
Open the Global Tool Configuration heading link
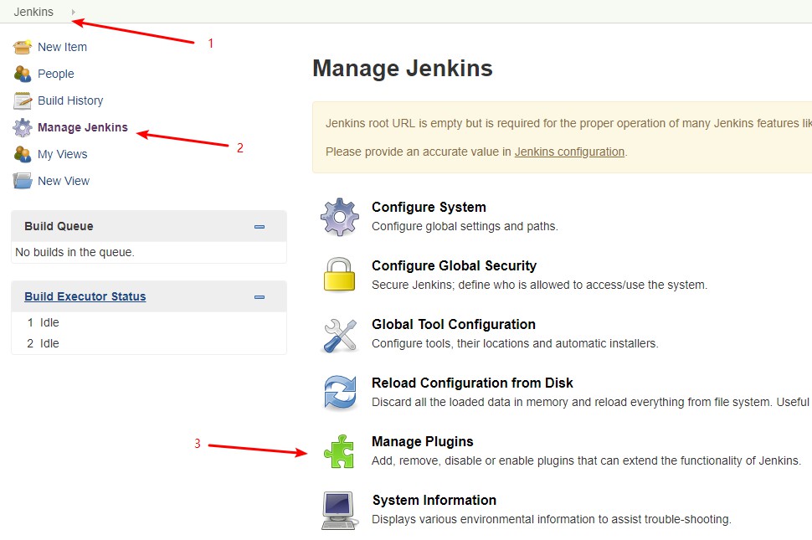(454, 324)
